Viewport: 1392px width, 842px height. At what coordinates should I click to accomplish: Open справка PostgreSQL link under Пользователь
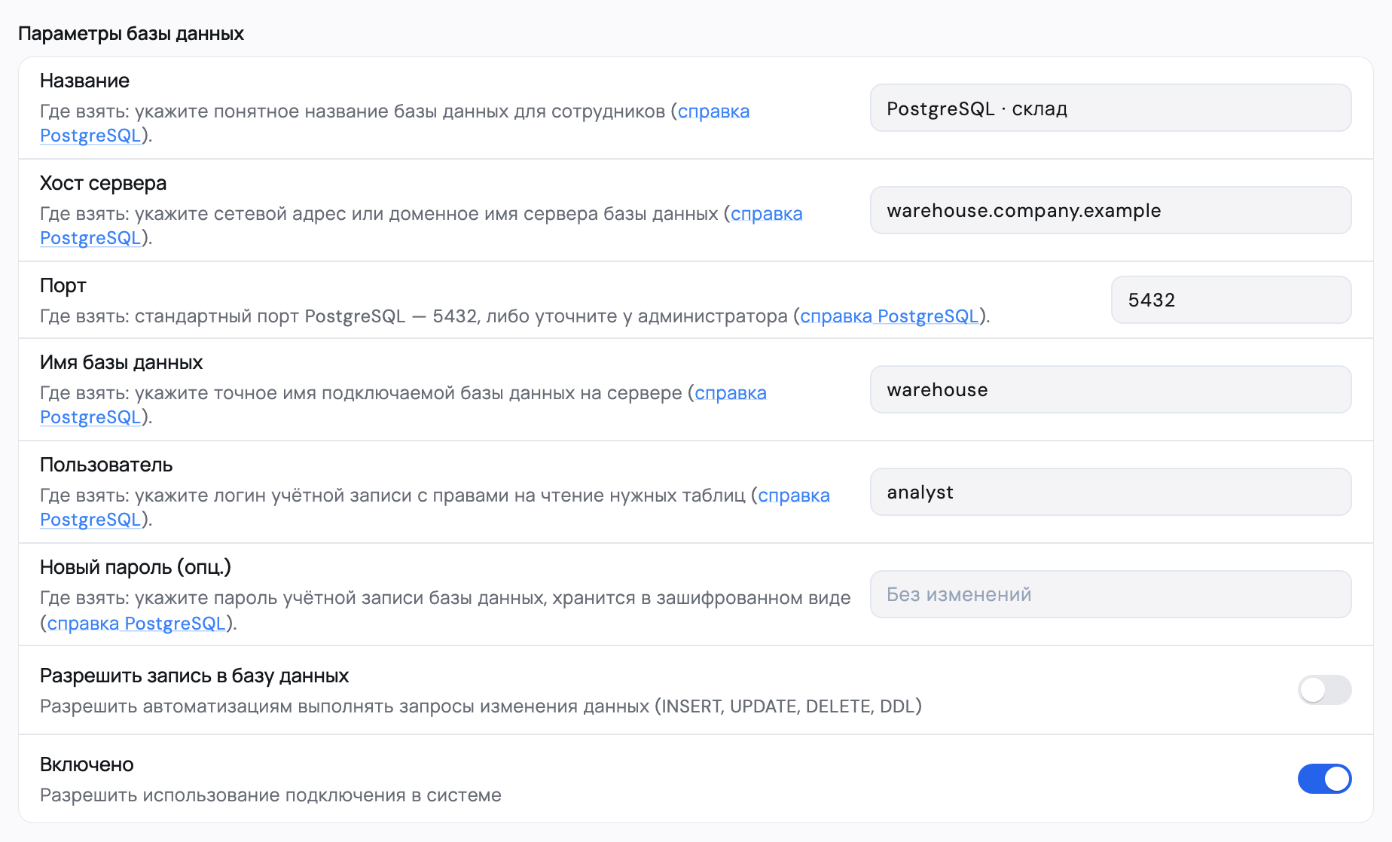(793, 496)
